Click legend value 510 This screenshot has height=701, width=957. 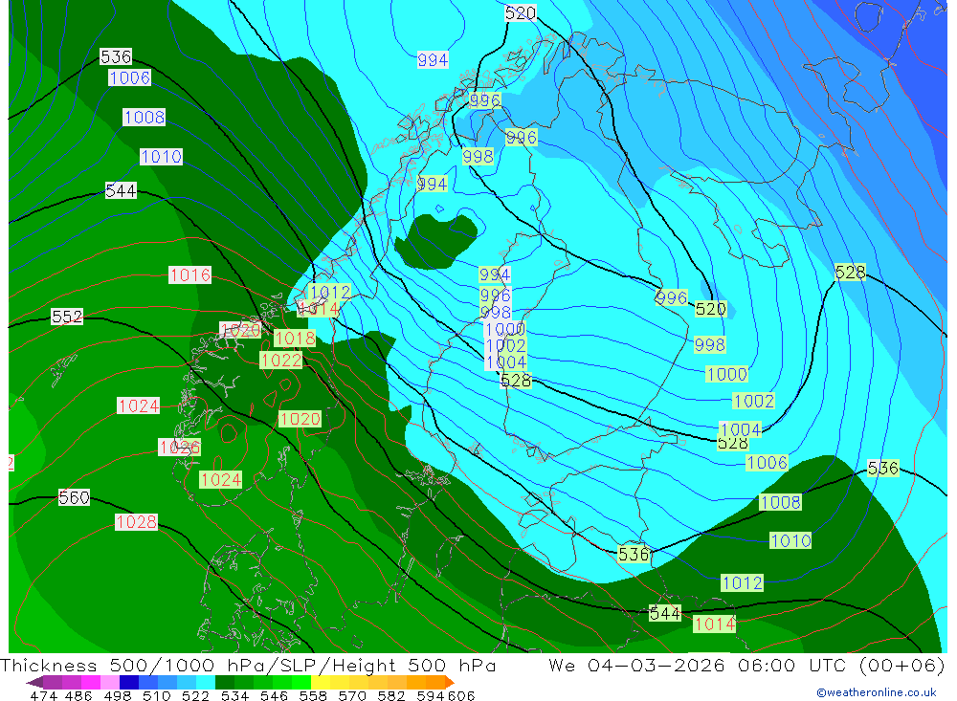pyautogui.click(x=156, y=695)
